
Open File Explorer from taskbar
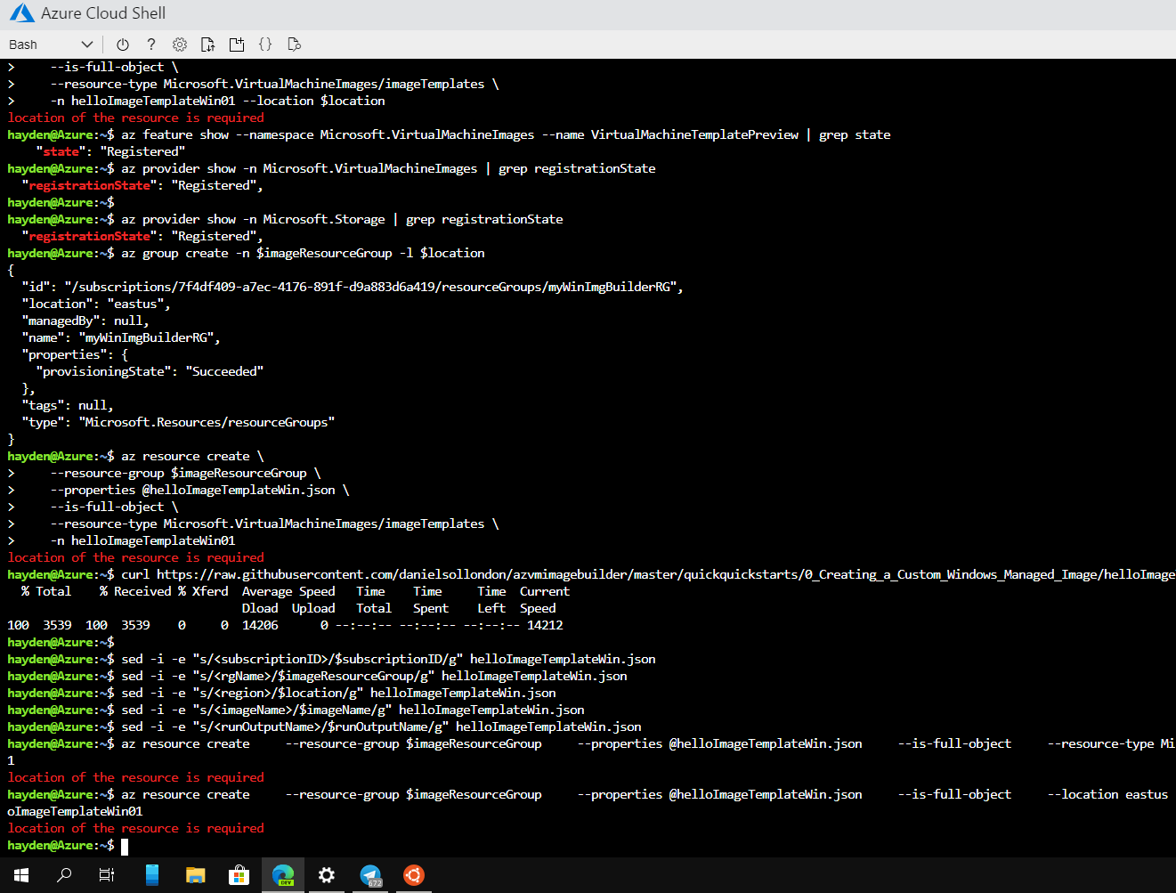pyautogui.click(x=196, y=875)
